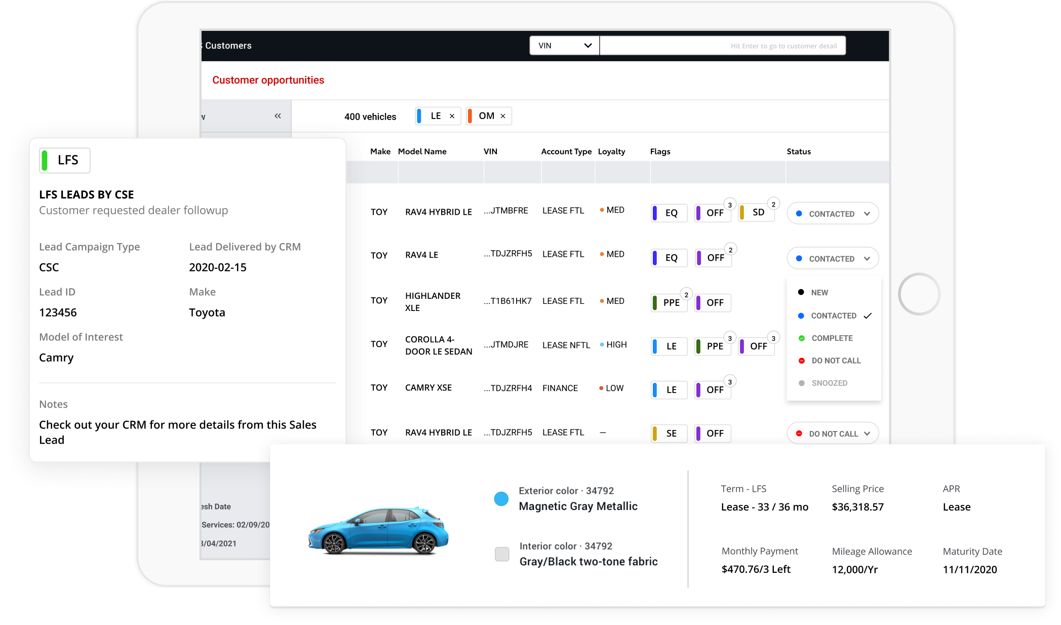Choose SNOOZED menu entry
The image size is (1061, 625).
[829, 383]
